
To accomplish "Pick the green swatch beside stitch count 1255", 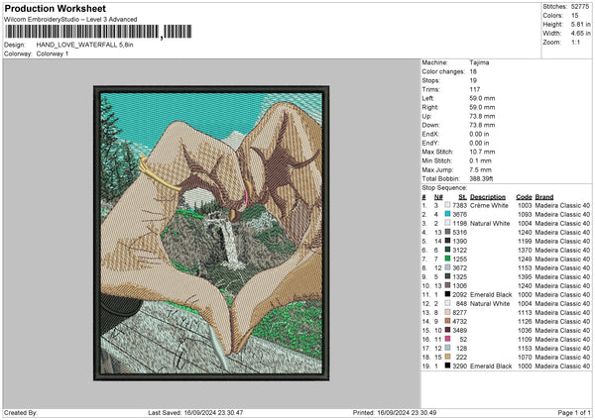I will pyautogui.click(x=448, y=259).
